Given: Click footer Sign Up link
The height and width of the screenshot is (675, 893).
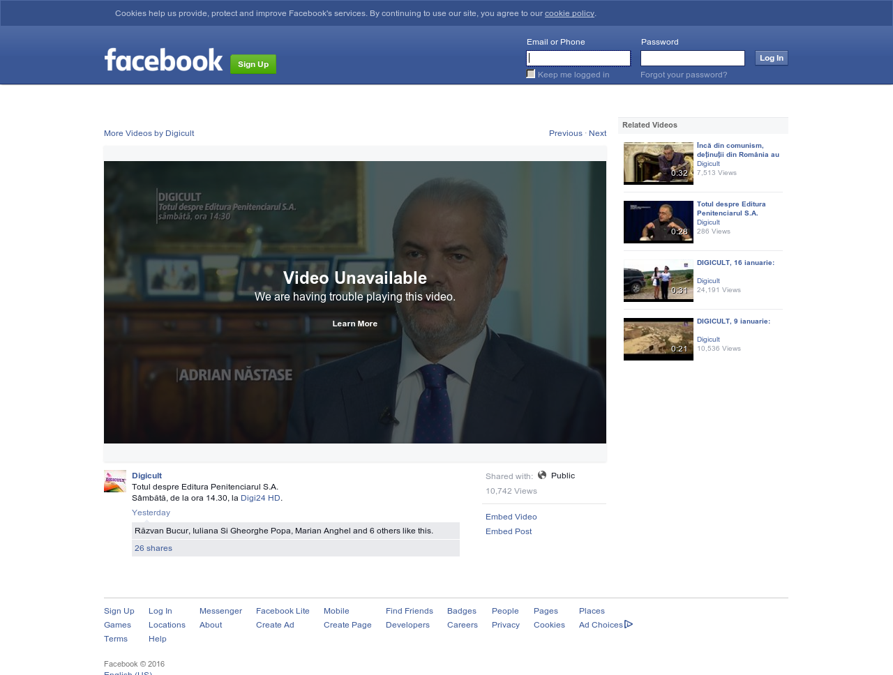Looking at the screenshot, I should tap(119, 611).
